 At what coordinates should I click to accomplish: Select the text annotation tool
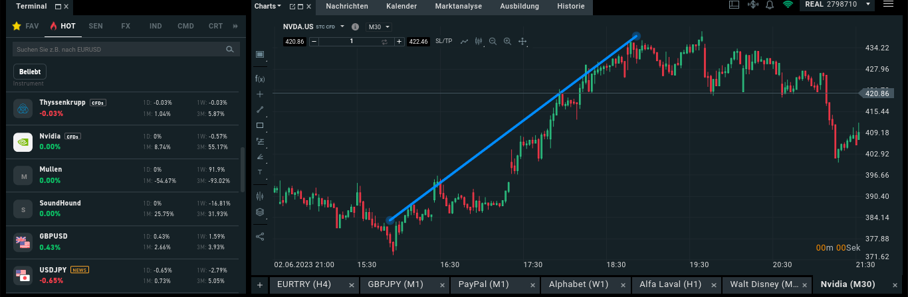tap(260, 172)
